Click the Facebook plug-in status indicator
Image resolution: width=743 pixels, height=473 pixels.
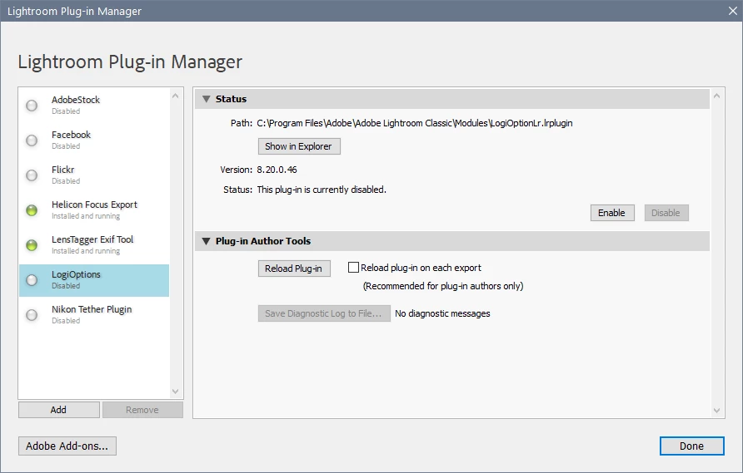(32, 140)
